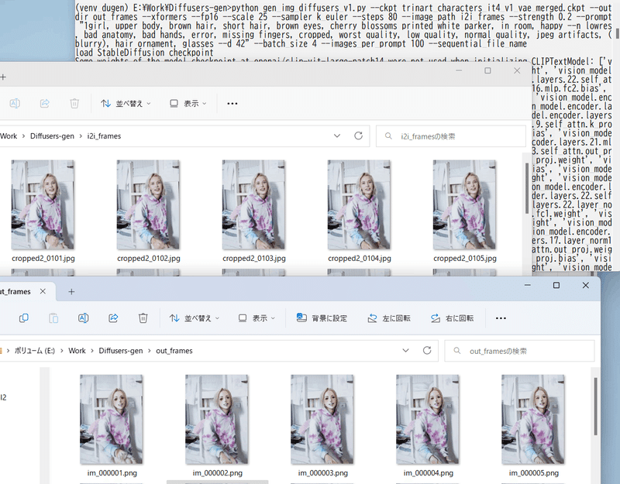
Task: Add a new tab in i2i_frames window
Action: coord(3,77)
